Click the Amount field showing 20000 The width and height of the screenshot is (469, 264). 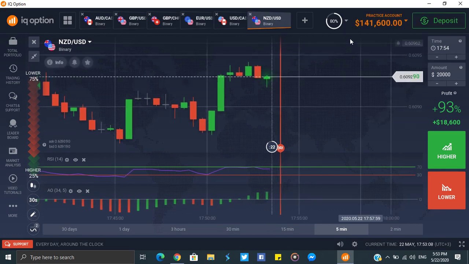446,74
